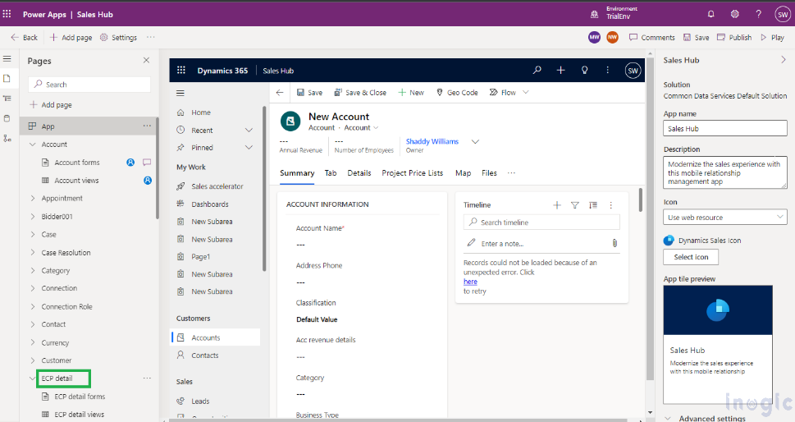Screen dimensions: 795x422
Task: Open the Navigation tree view icon
Action: point(7,99)
